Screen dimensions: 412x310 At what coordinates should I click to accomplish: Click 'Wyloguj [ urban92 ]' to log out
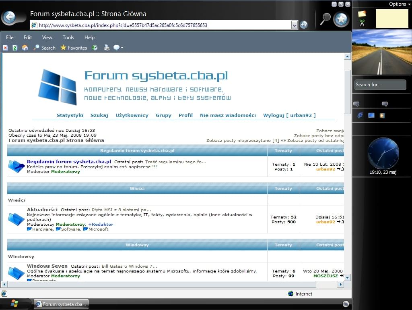289,115
